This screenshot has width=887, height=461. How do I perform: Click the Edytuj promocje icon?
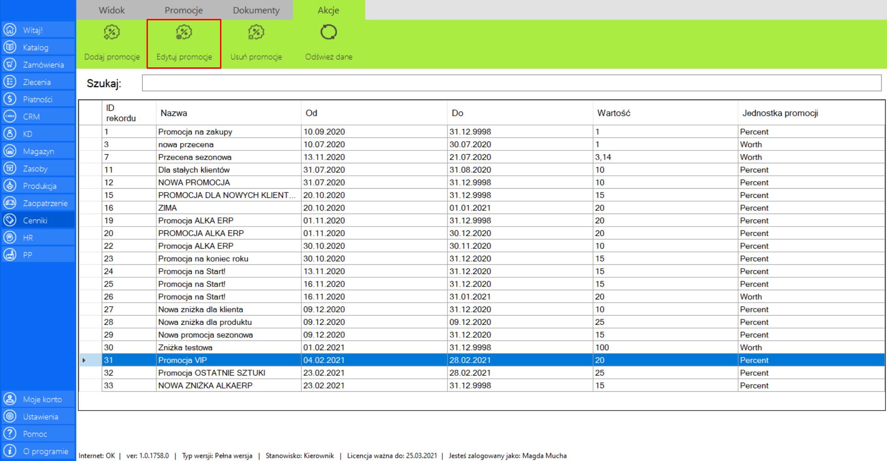tap(184, 32)
